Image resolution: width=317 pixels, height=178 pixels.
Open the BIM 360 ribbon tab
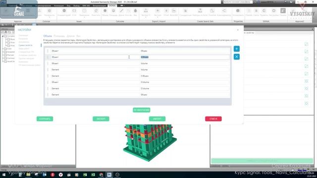[x=86, y=5]
